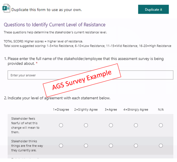Select 4=Strongly Agree for stakeholder feels fearful
The height and width of the screenshot is (162, 177).
(136, 125)
